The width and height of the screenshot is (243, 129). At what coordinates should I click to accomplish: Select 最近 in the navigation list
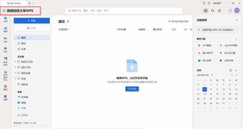pyautogui.click(x=32, y=38)
